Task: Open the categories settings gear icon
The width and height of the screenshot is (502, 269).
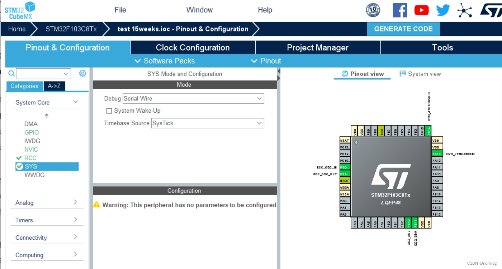Action: [x=83, y=73]
